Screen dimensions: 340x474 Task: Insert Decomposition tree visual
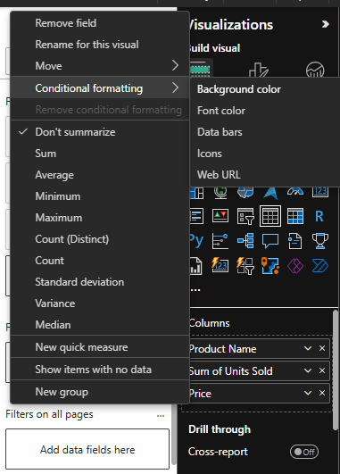(245, 241)
